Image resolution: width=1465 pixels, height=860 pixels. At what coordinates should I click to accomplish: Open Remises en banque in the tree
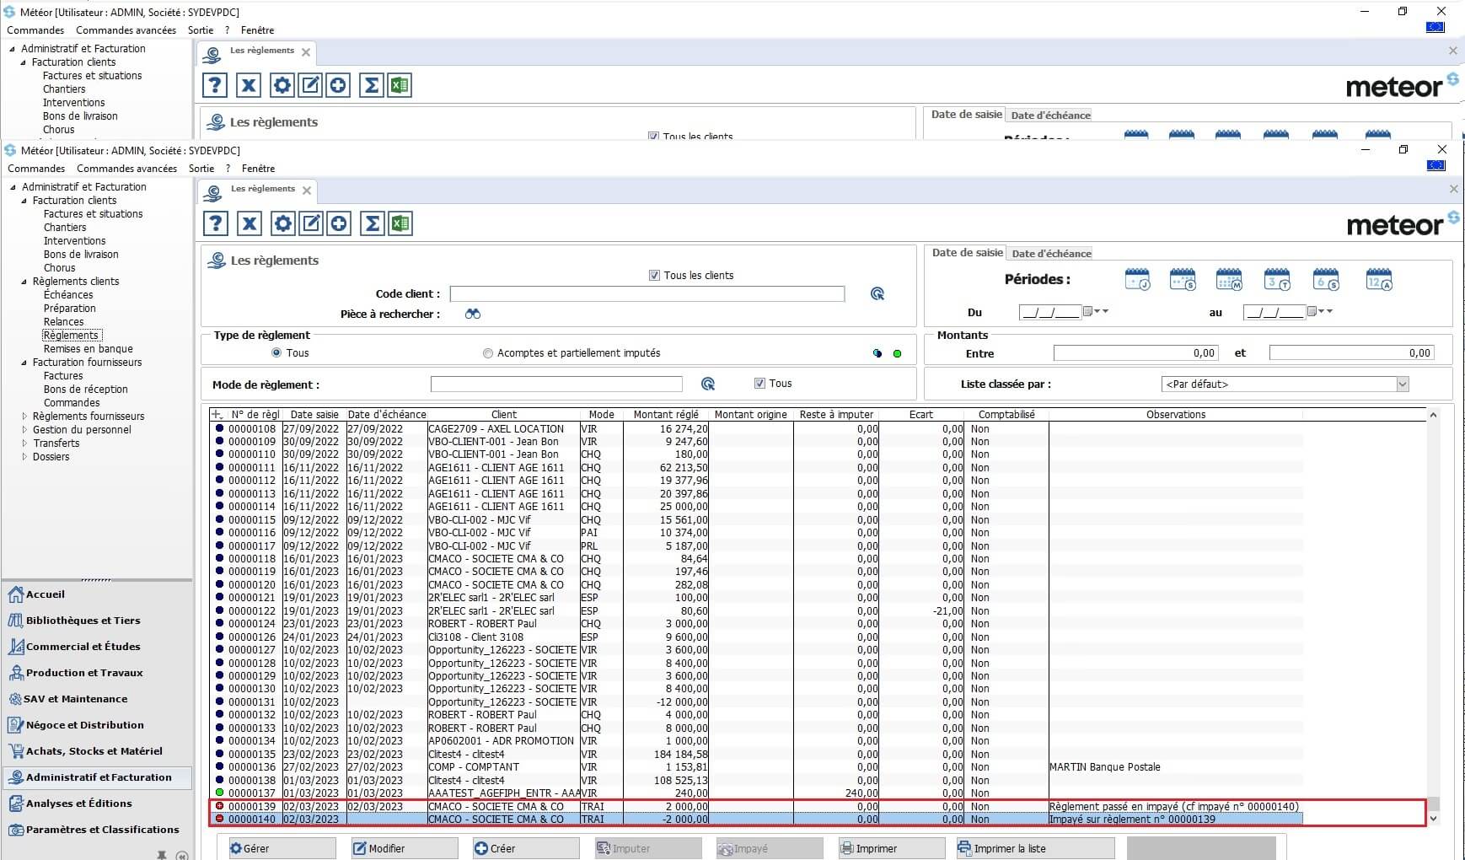click(x=88, y=349)
